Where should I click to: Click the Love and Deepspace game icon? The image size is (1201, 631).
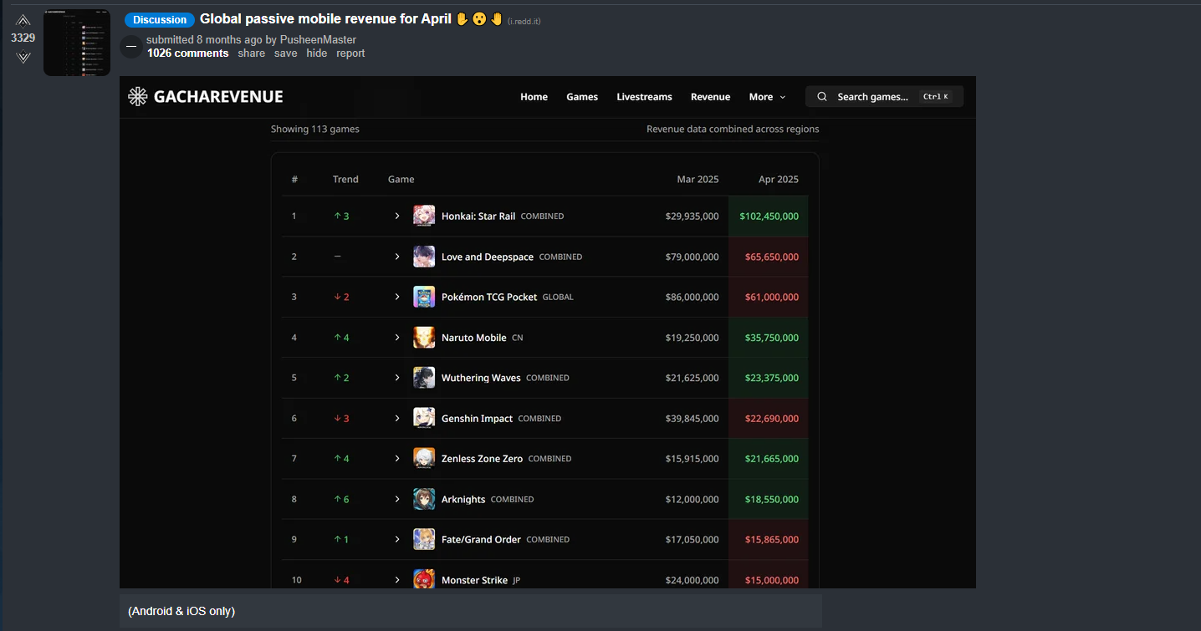424,257
